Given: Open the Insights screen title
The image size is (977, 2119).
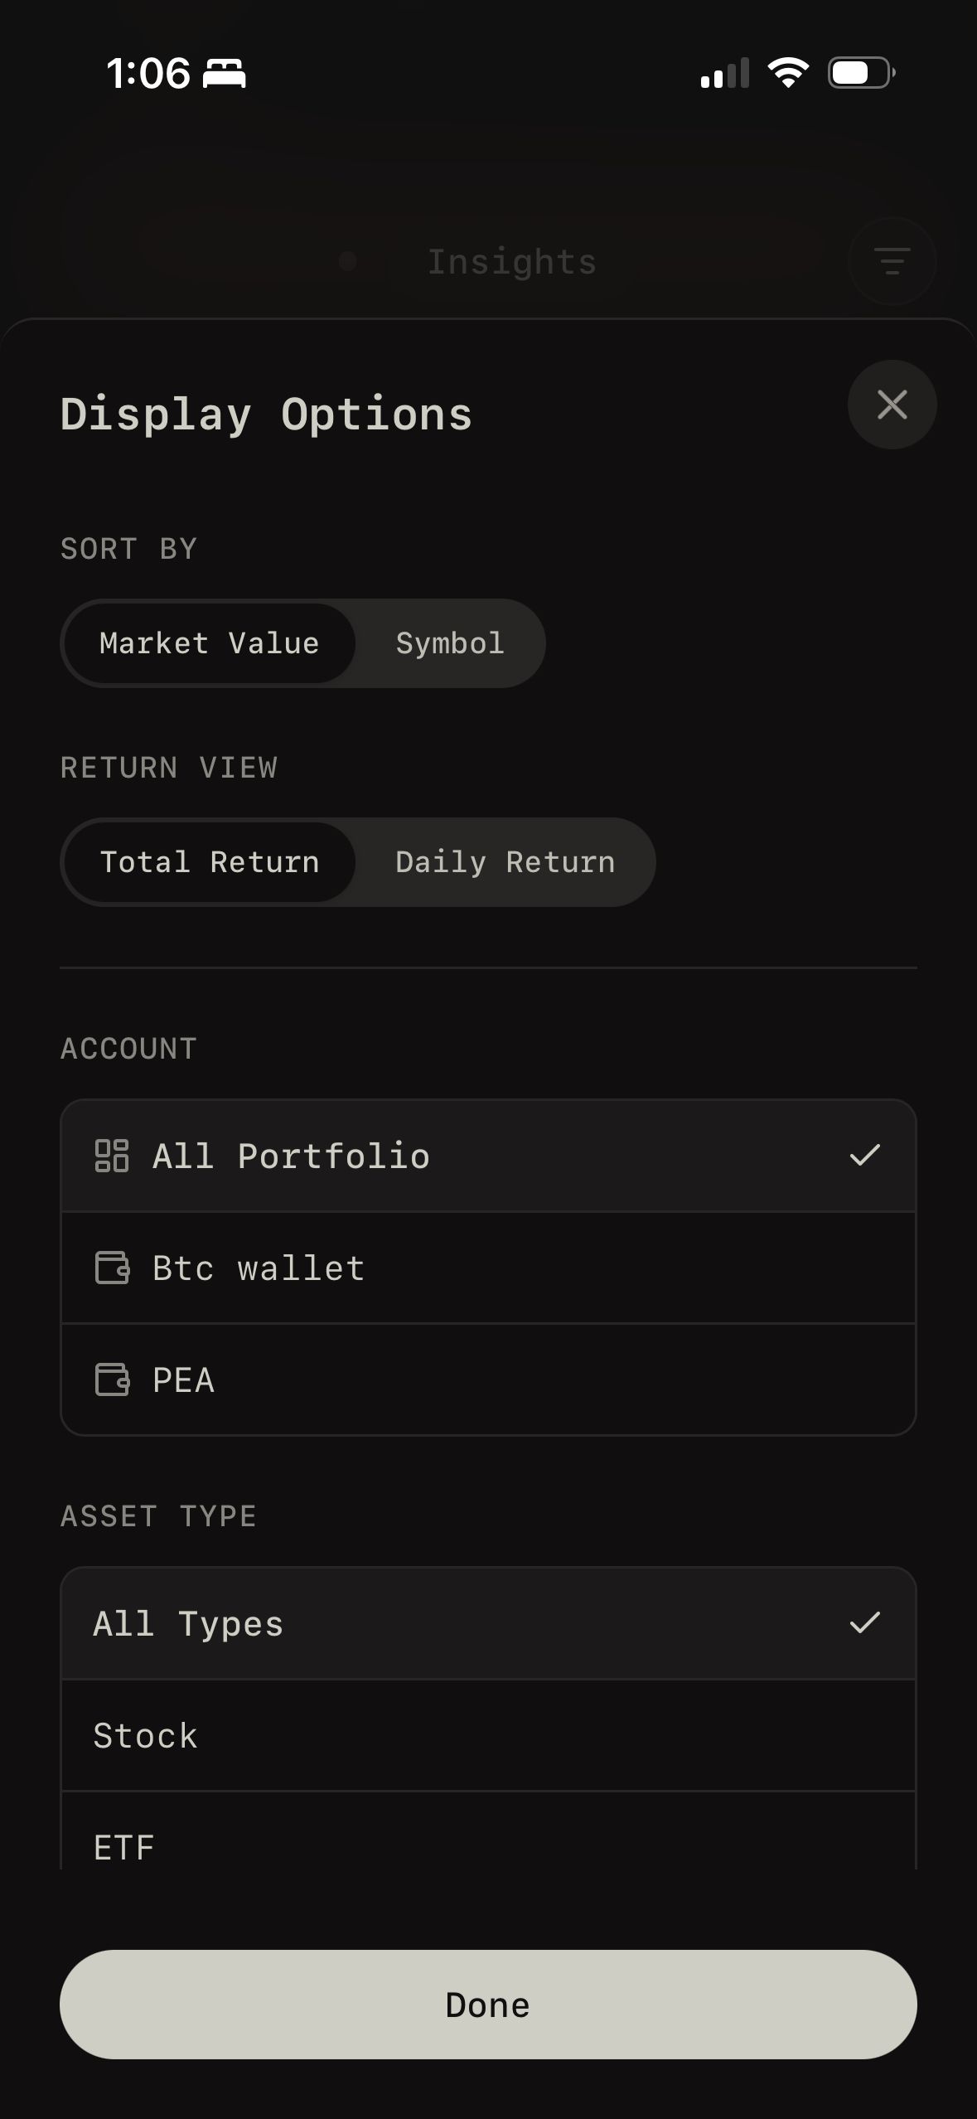Looking at the screenshot, I should [x=512, y=260].
